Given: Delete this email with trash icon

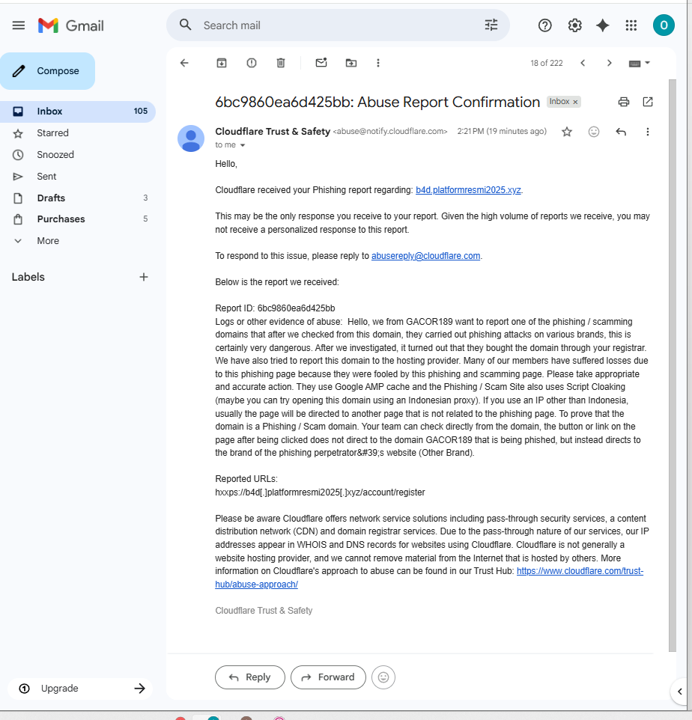Looking at the screenshot, I should click(x=281, y=63).
